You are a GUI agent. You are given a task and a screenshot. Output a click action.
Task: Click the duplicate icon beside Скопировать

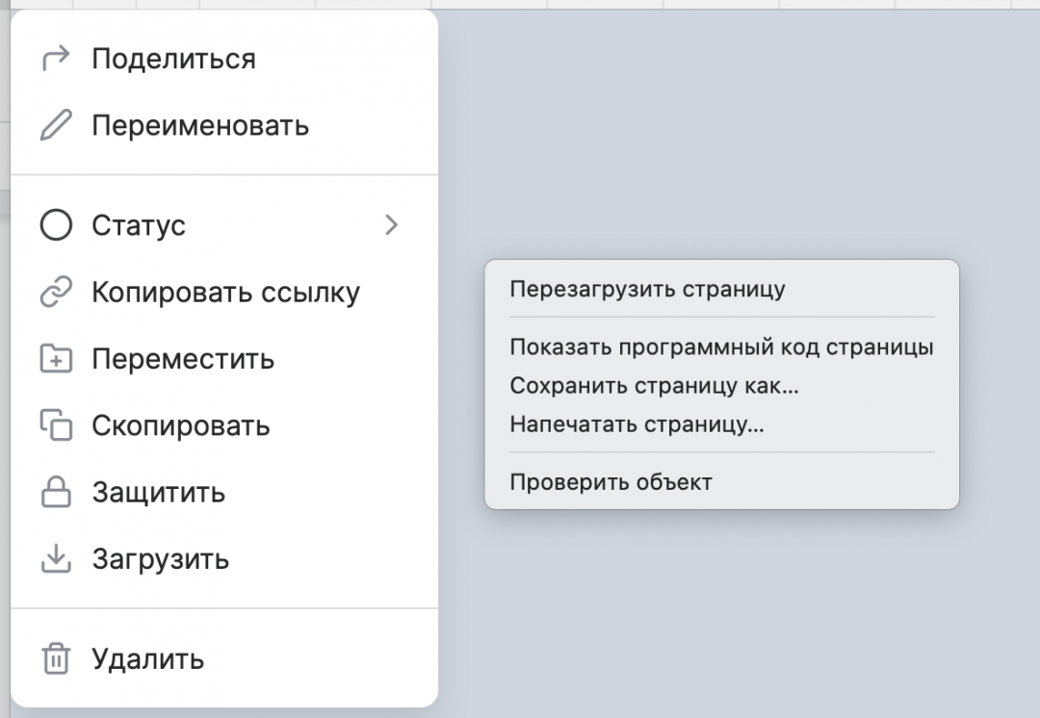[x=58, y=425]
